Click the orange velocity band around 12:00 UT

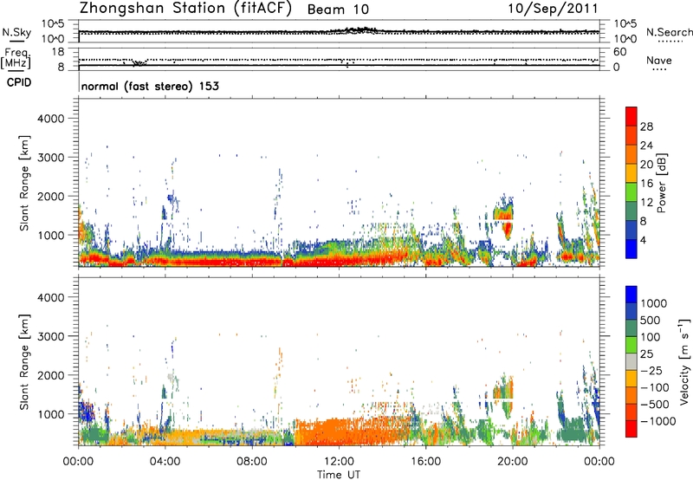pyautogui.click(x=353, y=431)
